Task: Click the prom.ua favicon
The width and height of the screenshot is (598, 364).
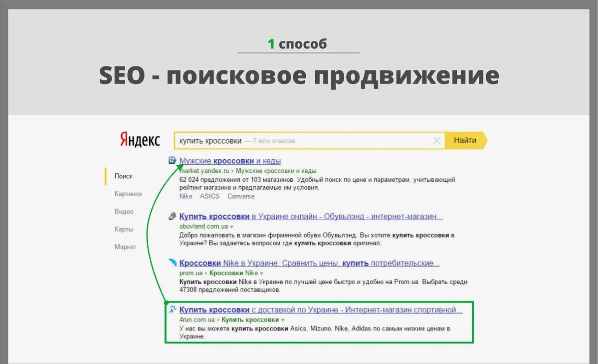Action: (x=173, y=263)
